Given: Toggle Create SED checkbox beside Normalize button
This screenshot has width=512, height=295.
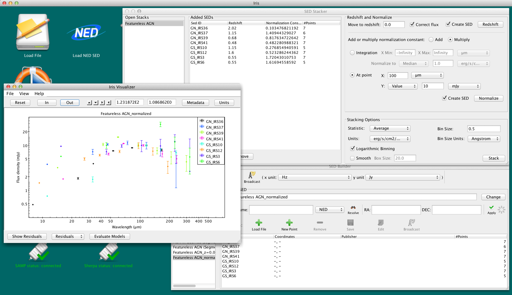Looking at the screenshot, I should point(444,98).
